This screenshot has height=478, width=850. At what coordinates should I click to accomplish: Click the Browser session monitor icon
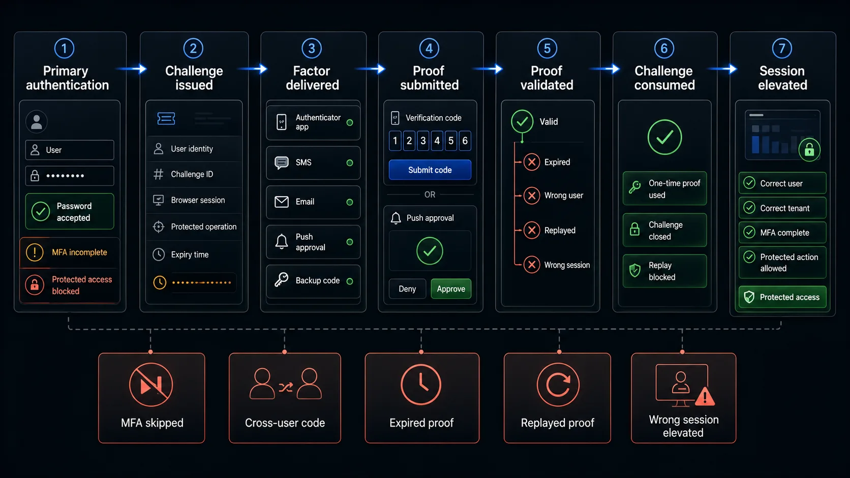coord(159,200)
